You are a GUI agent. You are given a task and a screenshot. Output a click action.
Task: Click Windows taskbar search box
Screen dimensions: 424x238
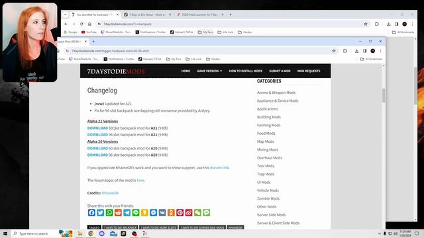[x=34, y=233]
